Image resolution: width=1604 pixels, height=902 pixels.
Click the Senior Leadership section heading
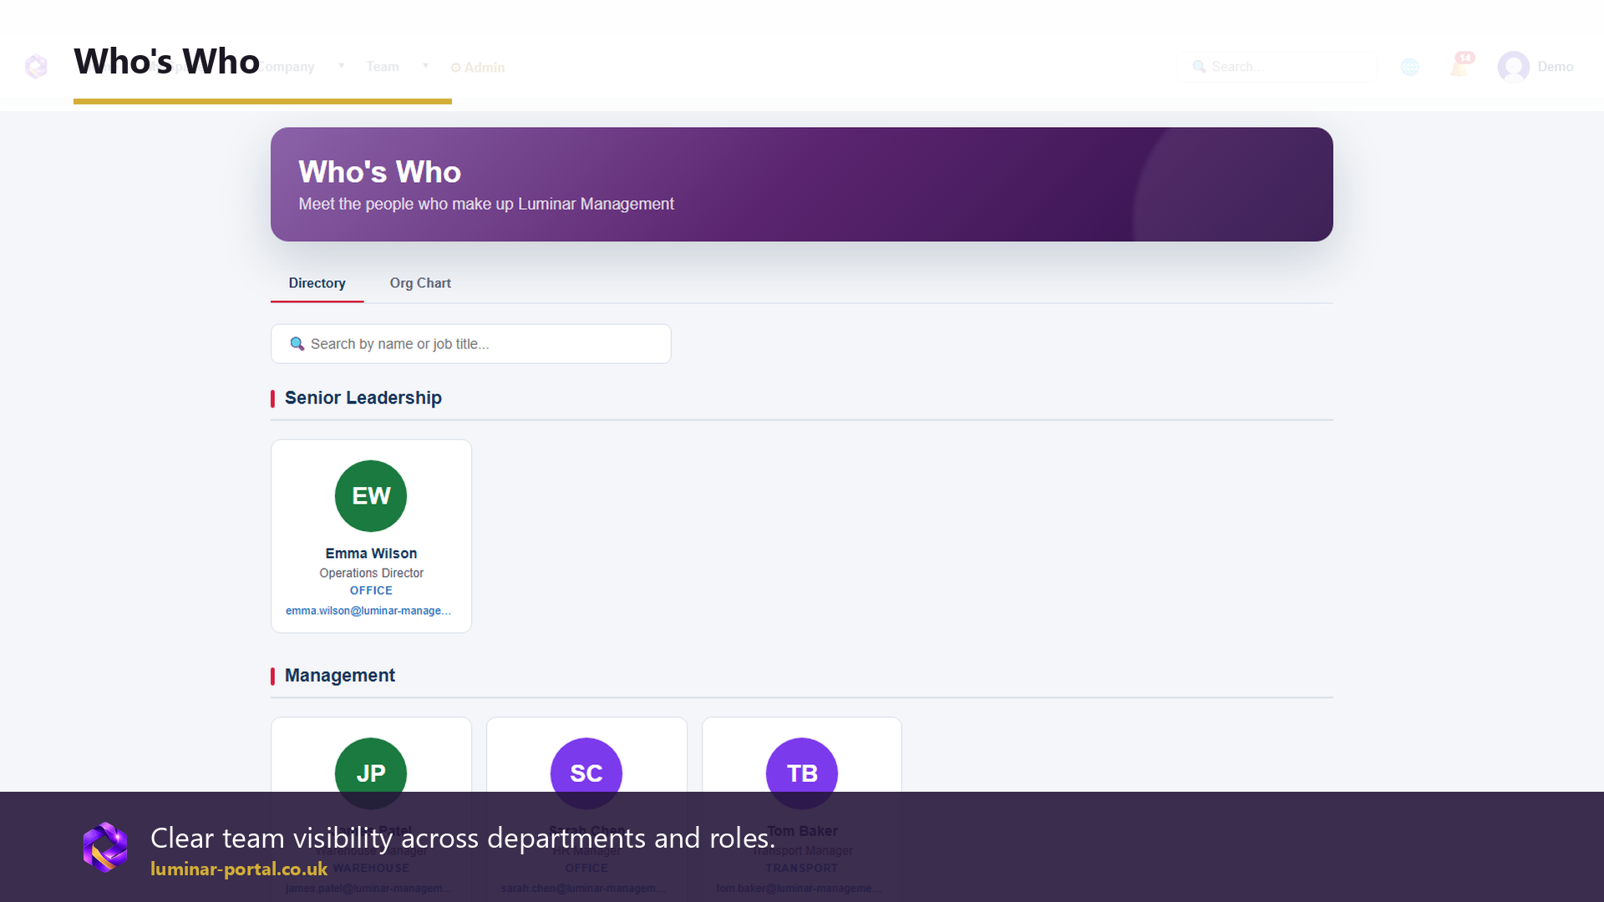click(x=363, y=398)
